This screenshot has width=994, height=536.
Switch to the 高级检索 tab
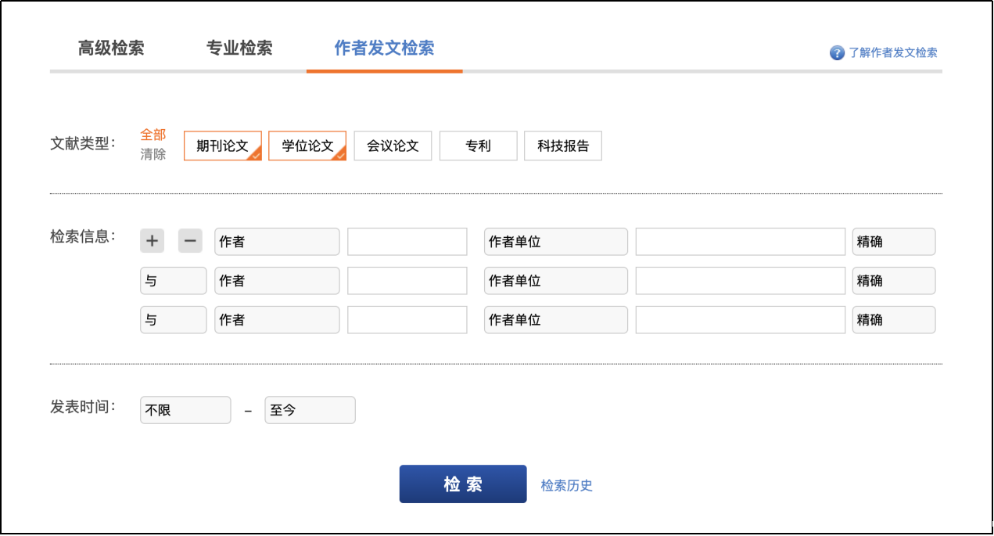111,48
